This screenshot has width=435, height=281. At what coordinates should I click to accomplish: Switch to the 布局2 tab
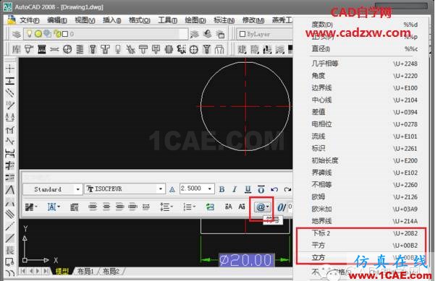click(111, 271)
